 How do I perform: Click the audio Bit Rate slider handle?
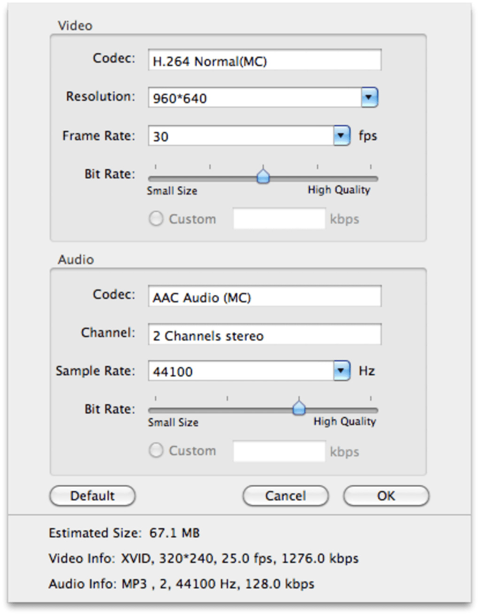pyautogui.click(x=299, y=407)
